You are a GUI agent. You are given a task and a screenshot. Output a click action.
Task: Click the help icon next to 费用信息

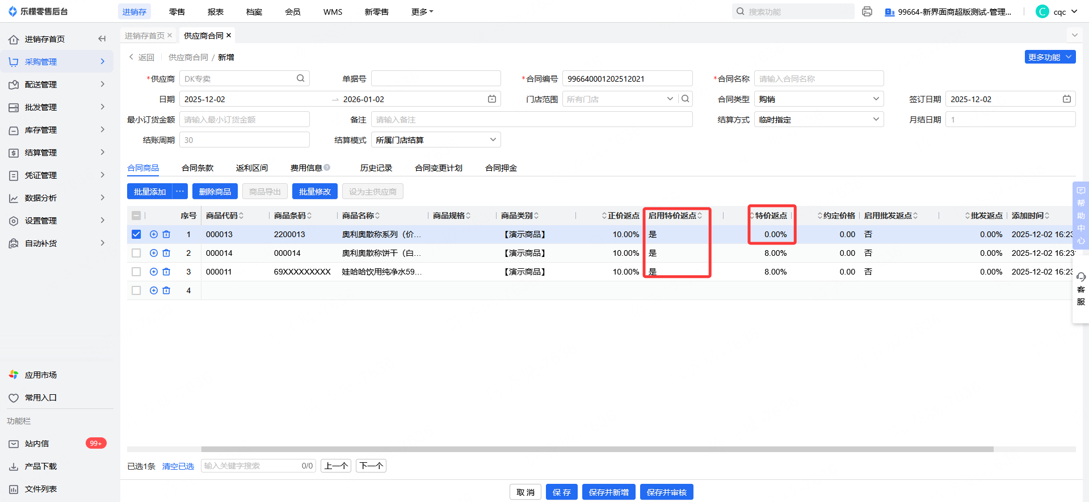[327, 167]
